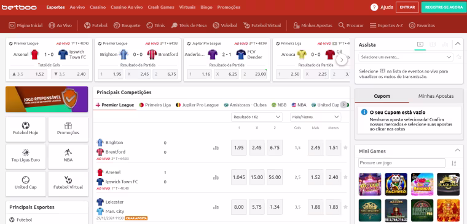This screenshot has height=224, width=467.
Task: Open Mais/Menos market dropdown
Action: coord(315,117)
